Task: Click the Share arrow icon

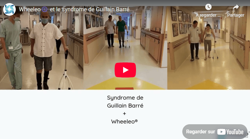Action: point(236,7)
